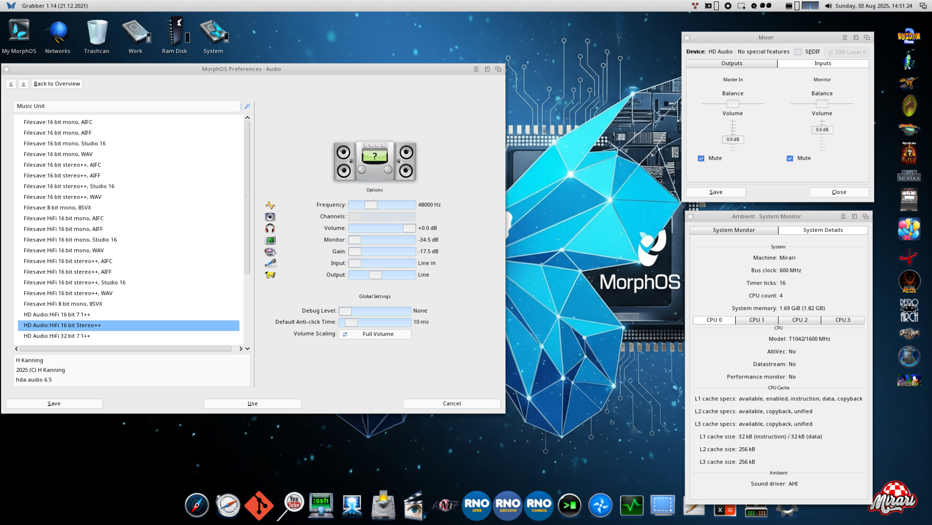
Task: Open the System Monitor window menu icon
Action: (x=843, y=216)
